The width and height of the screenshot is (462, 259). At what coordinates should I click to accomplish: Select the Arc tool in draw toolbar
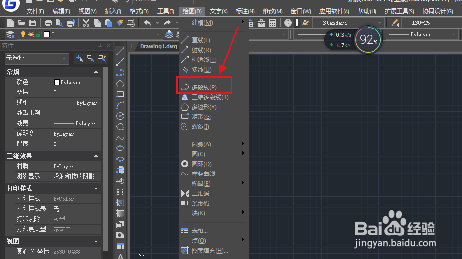tap(120, 105)
